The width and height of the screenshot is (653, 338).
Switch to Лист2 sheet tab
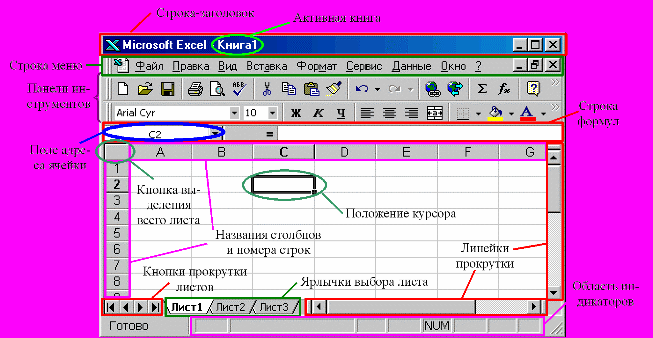231,307
